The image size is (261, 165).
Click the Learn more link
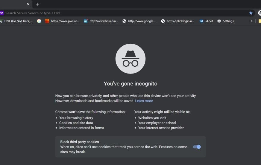tap(144, 101)
